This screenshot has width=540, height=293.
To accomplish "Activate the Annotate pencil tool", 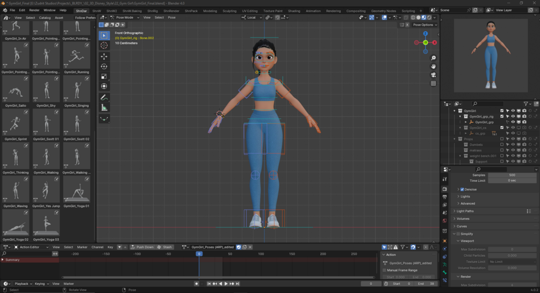I will tap(104, 98).
